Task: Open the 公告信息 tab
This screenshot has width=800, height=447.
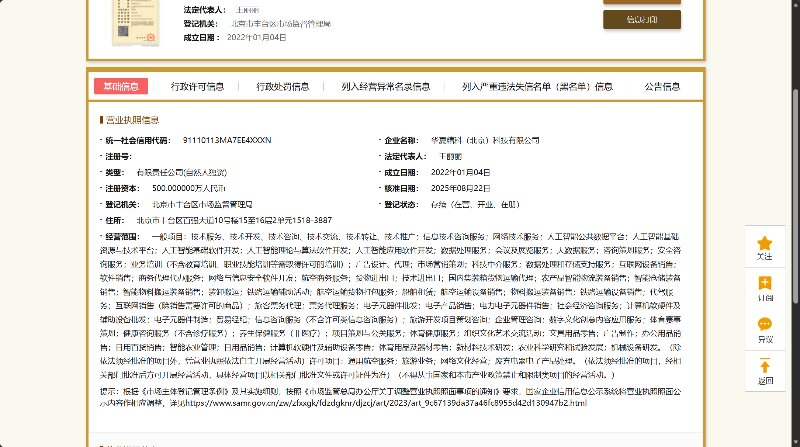Action: click(x=662, y=87)
